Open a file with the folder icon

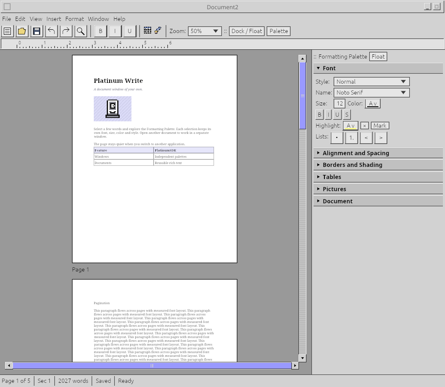coord(22,31)
